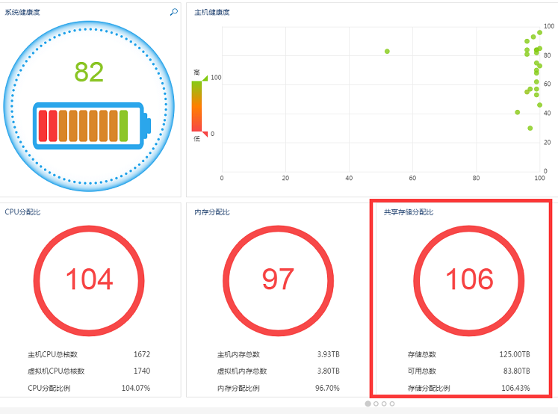This screenshot has height=414, width=558.
Task: Click the health score 82
Action: coord(89,72)
